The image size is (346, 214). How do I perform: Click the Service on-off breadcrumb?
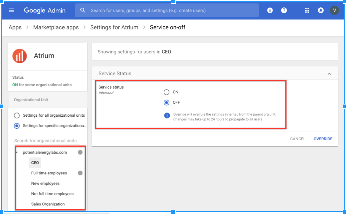pos(167,28)
